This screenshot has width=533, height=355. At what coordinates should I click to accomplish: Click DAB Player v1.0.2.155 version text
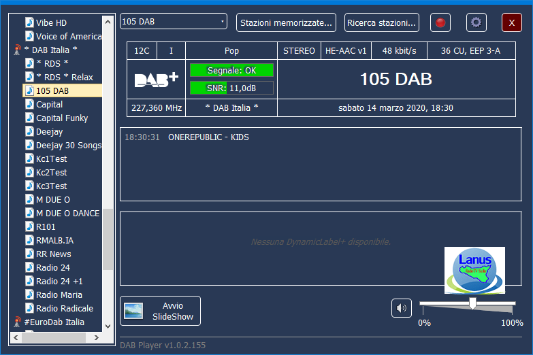[163, 345]
